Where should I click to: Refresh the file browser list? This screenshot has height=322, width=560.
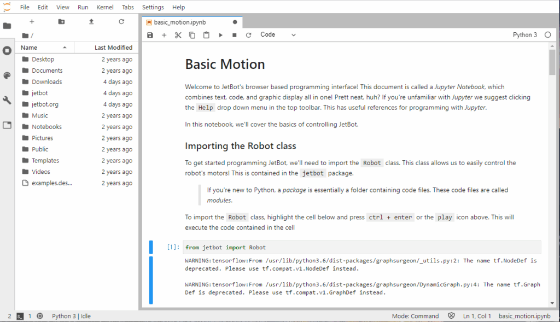(x=121, y=22)
